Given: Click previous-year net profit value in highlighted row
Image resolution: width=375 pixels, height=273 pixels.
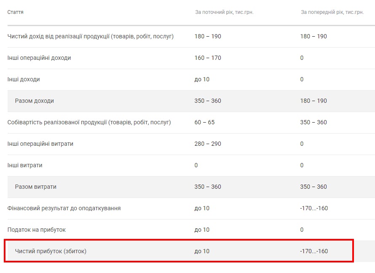Looking at the screenshot, I should (x=314, y=251).
